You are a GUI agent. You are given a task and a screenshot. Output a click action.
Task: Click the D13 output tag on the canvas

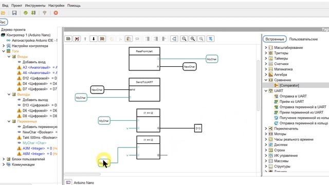(198, 128)
